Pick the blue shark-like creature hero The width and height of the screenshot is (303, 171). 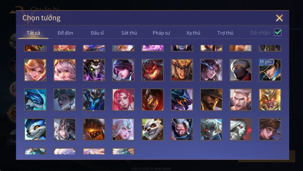[x=35, y=100]
